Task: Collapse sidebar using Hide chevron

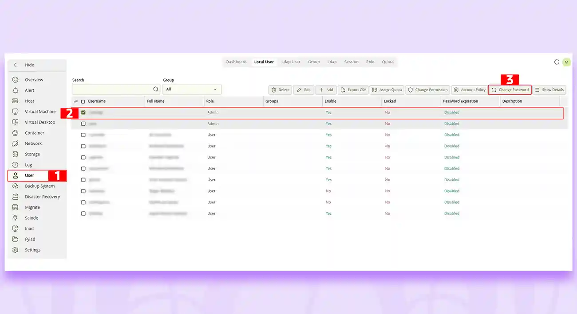Action: point(16,65)
